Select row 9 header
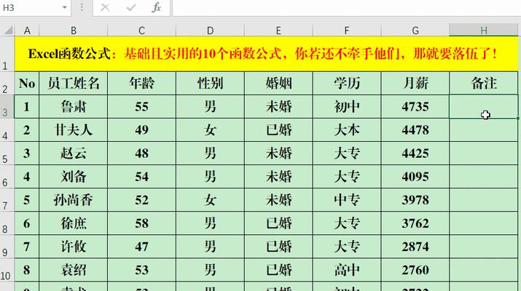The height and width of the screenshot is (291, 521). (7, 247)
